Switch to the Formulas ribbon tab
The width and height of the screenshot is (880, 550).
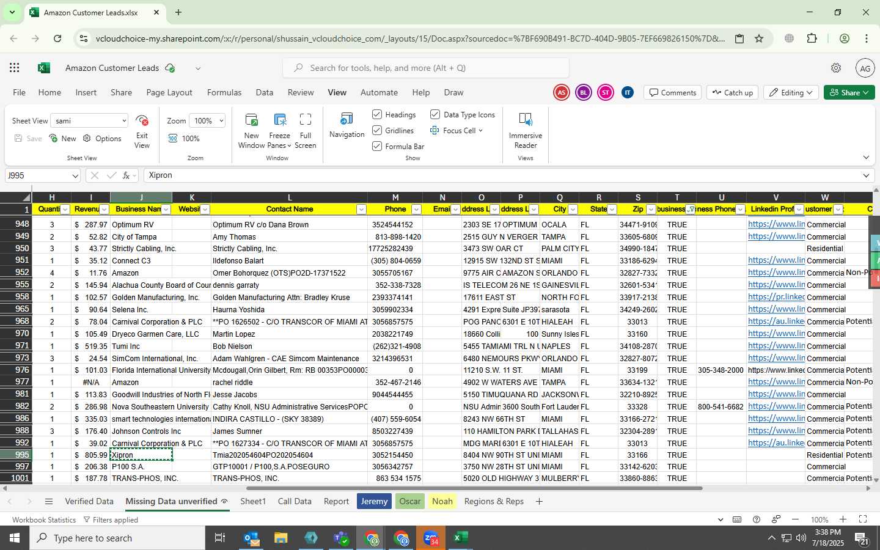point(224,92)
